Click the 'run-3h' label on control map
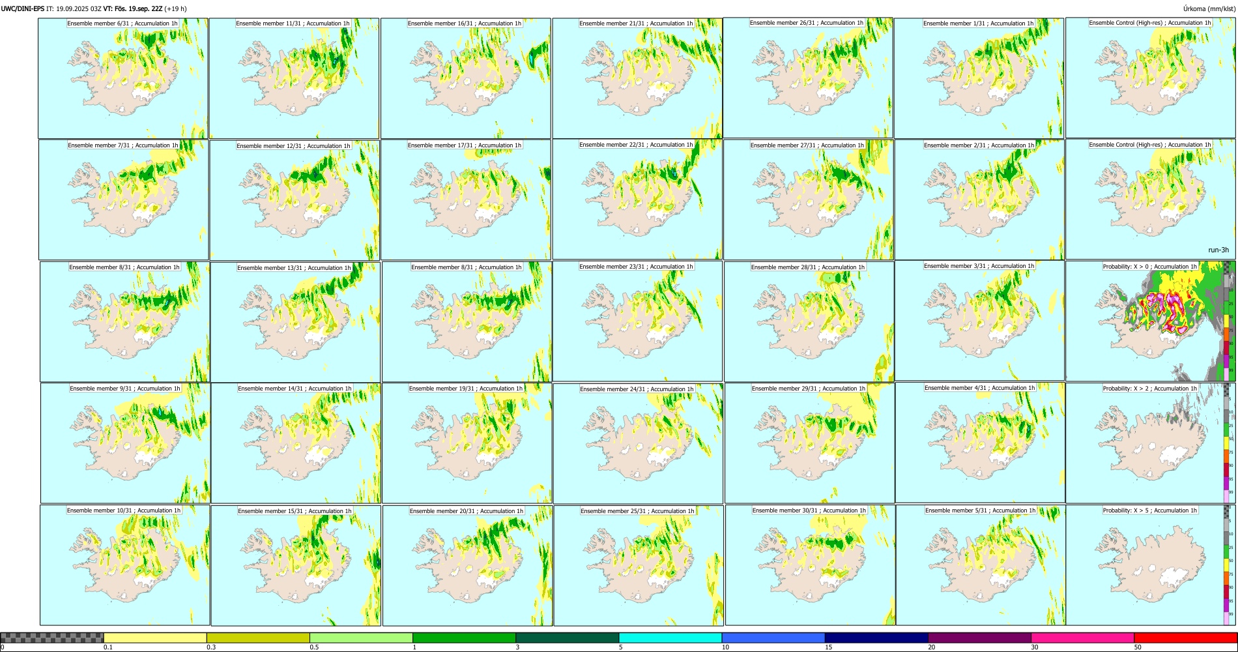 click(1218, 250)
